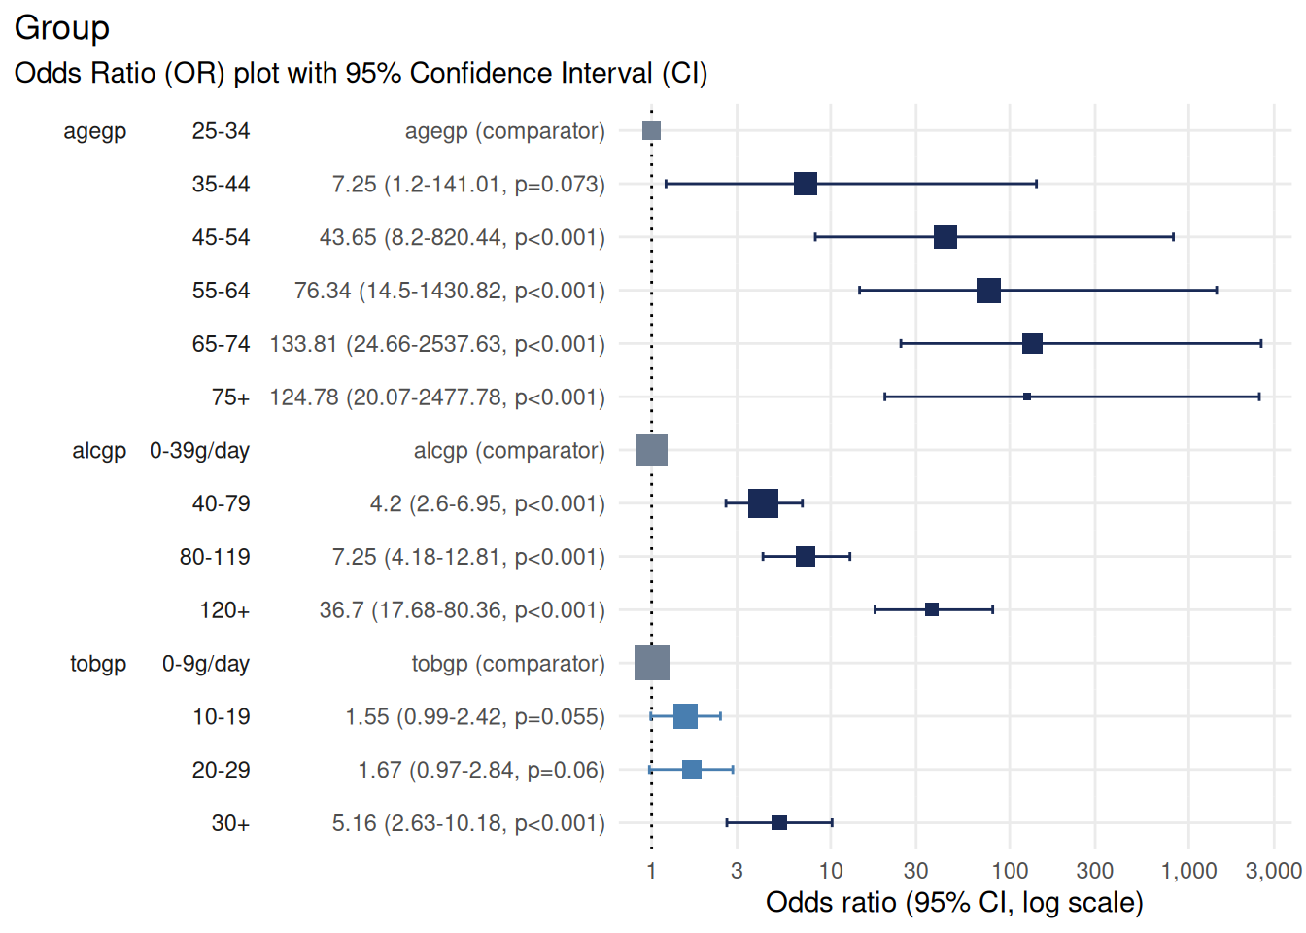
Task: Click the "Group" plot title
Action: [x=62, y=28]
